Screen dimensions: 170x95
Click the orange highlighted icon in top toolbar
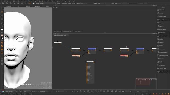(30, 3)
